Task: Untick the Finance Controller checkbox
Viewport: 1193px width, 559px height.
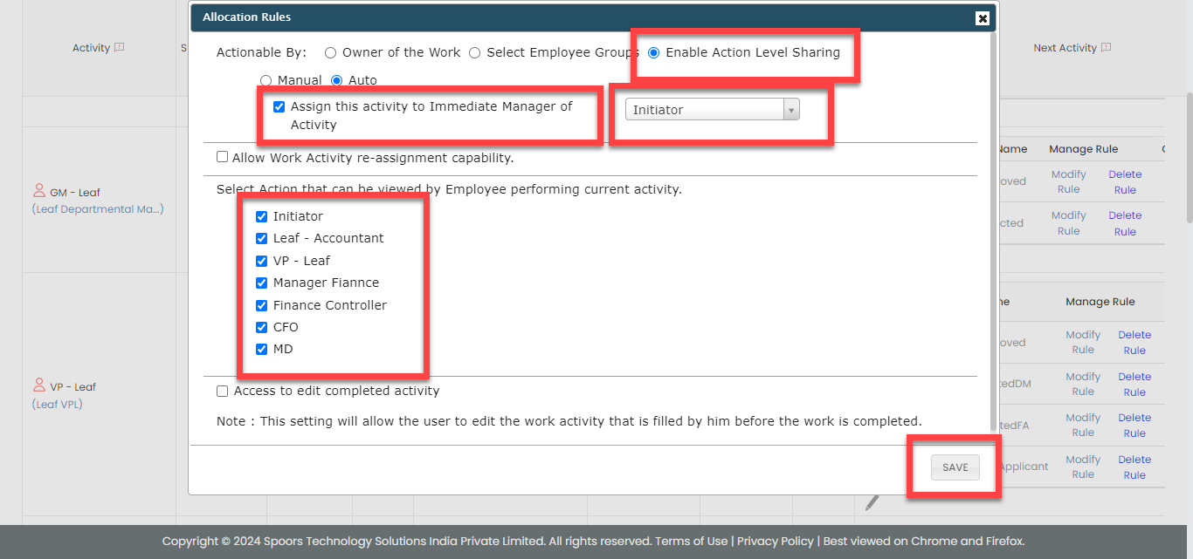Action: [x=261, y=306]
